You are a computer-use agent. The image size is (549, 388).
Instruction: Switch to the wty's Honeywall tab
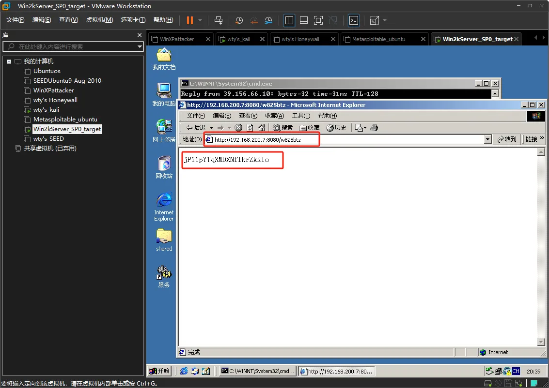click(300, 39)
